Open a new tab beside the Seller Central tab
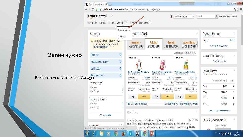 point(110,4)
